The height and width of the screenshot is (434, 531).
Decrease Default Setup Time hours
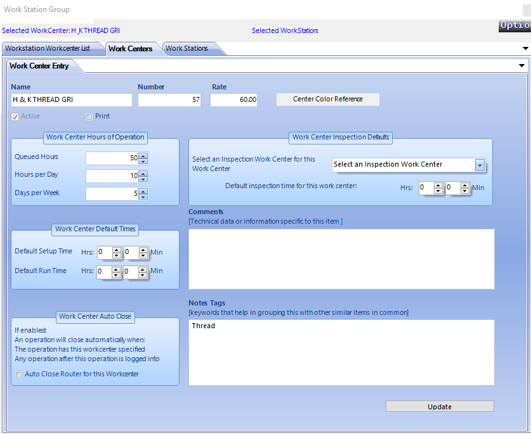click(x=117, y=255)
